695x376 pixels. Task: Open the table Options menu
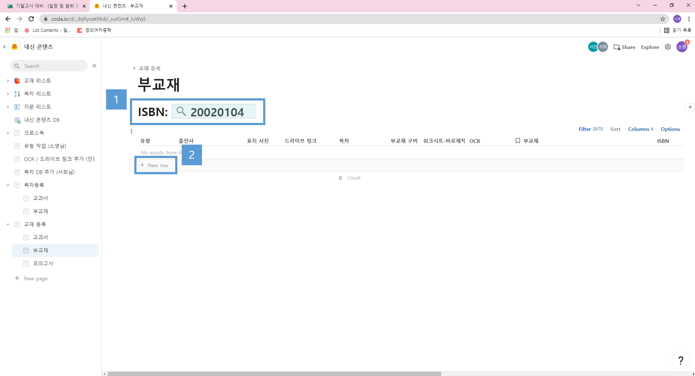[x=670, y=129]
